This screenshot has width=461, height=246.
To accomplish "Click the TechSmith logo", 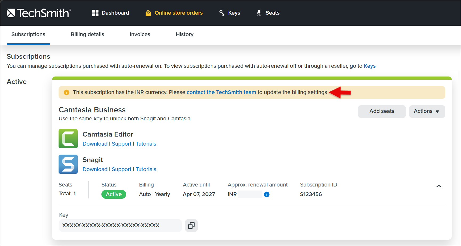I will click(x=39, y=13).
